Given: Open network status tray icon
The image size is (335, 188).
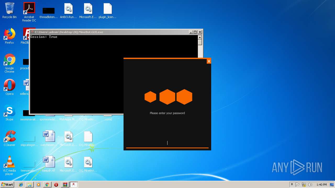Looking at the screenshot, I should click(x=304, y=185).
